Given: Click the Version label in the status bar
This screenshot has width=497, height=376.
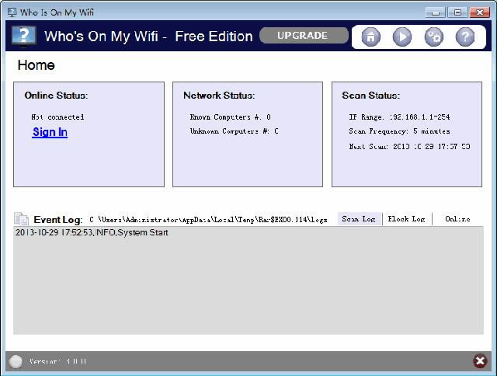Looking at the screenshot, I should tap(58, 361).
